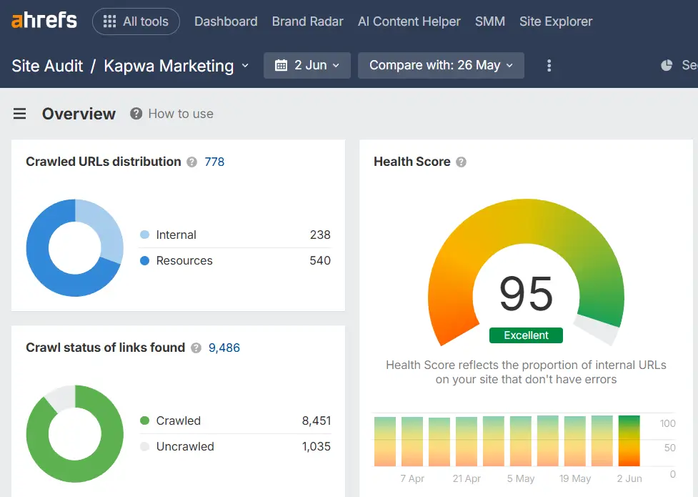Go to Dashboard
The height and width of the screenshot is (497, 698).
tap(226, 21)
